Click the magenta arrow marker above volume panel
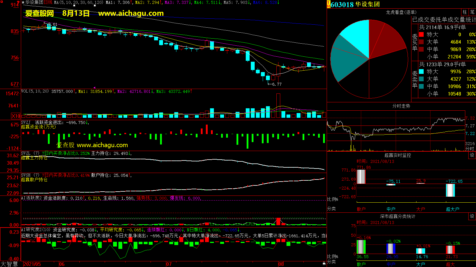This screenshot has height=267, width=476. 94,88
